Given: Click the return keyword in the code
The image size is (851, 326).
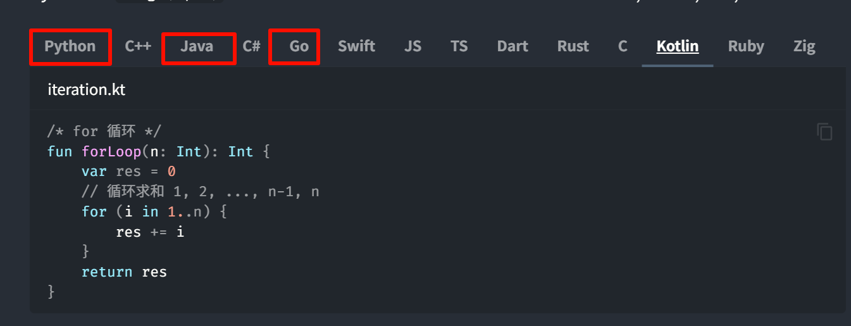Looking at the screenshot, I should click(x=107, y=272).
